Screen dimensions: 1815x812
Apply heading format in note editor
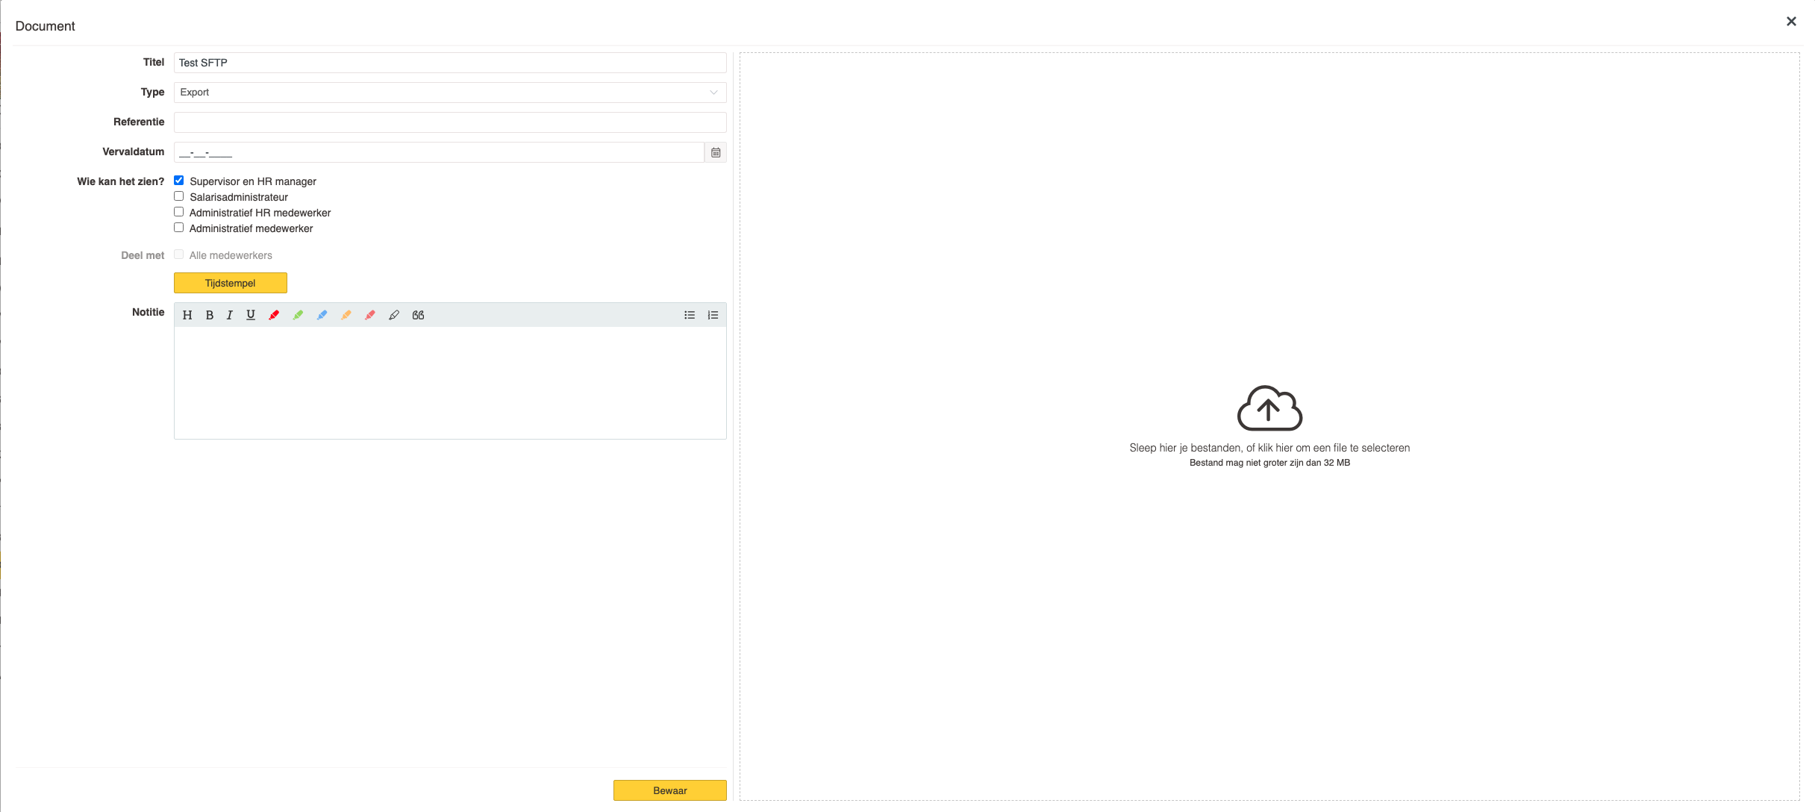click(187, 315)
